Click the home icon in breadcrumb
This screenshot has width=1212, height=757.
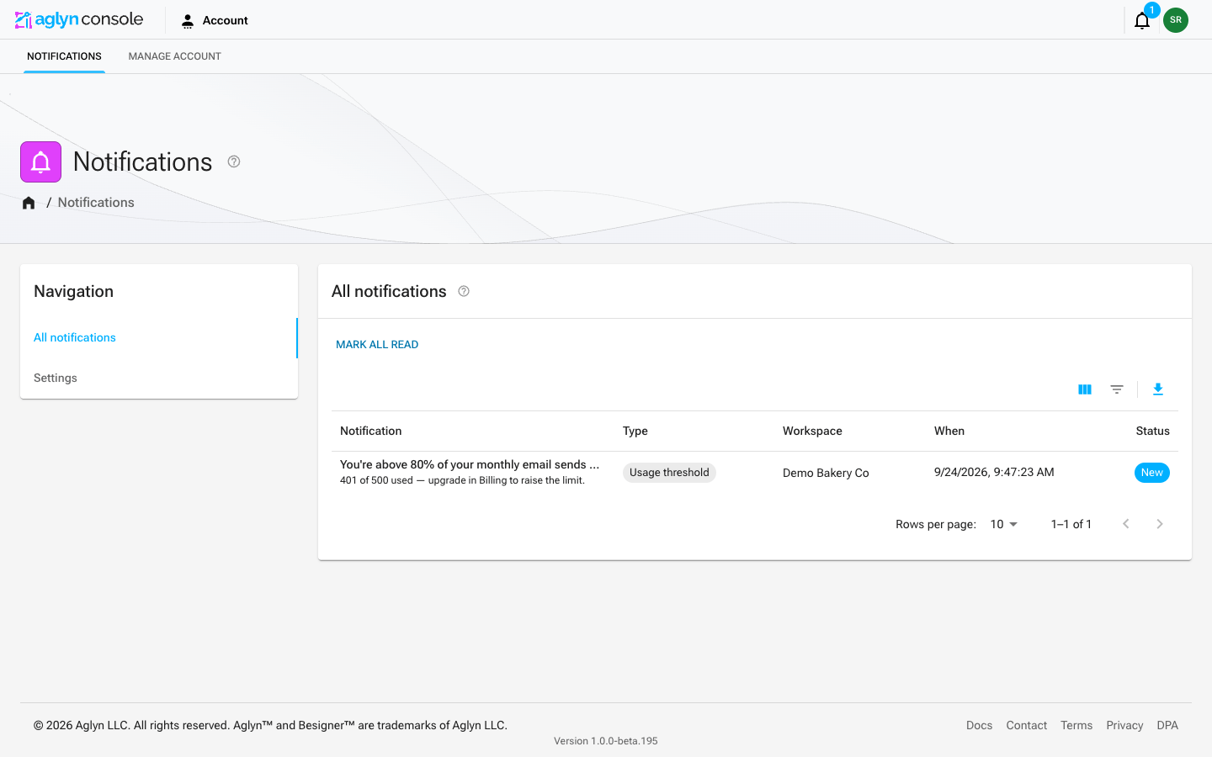click(x=29, y=203)
